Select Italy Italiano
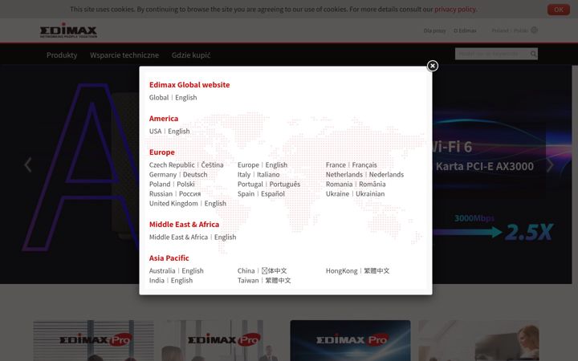The width and height of the screenshot is (578, 361). click(258, 175)
